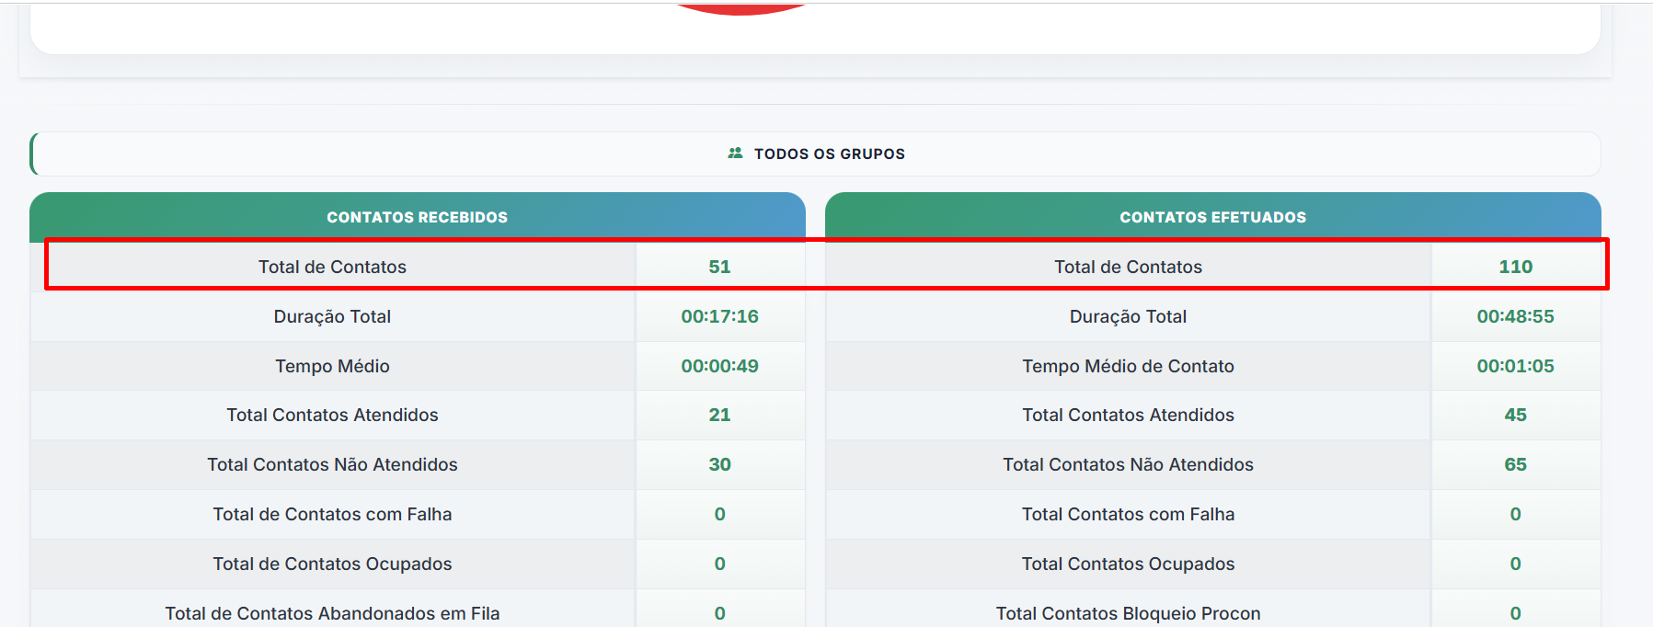
Task: Click the unanswered contacts value 30
Action: [719, 464]
